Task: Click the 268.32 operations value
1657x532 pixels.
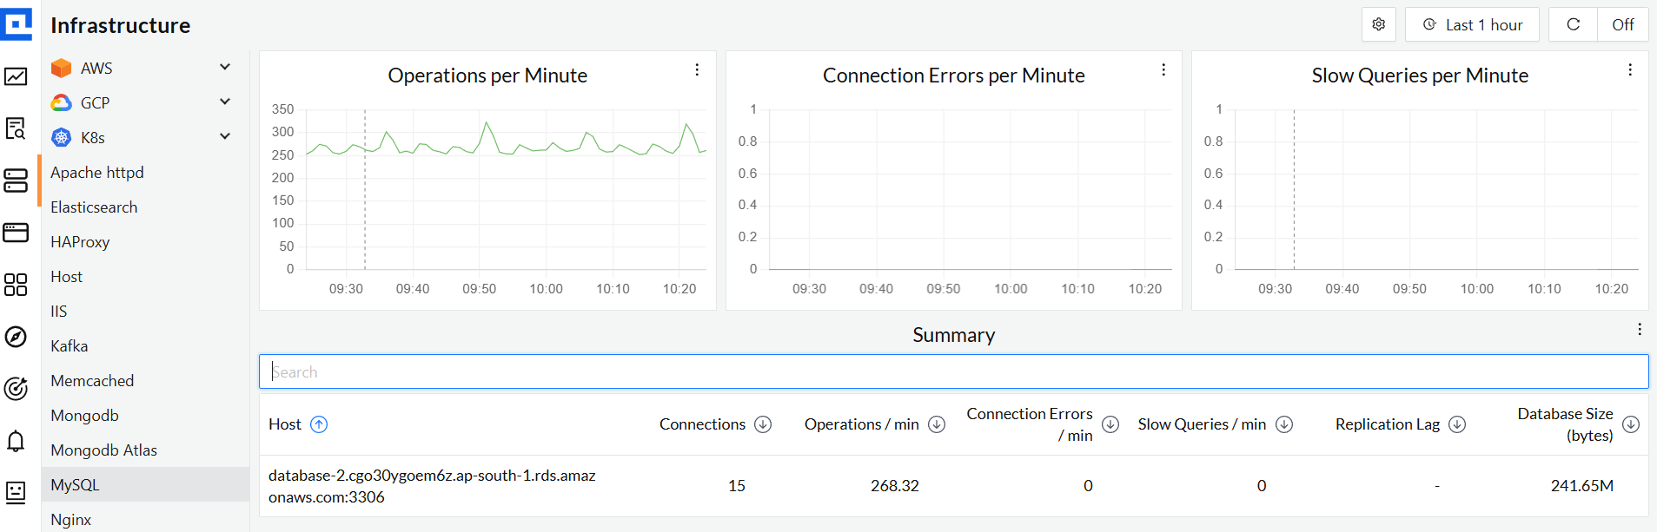Action: tap(894, 486)
